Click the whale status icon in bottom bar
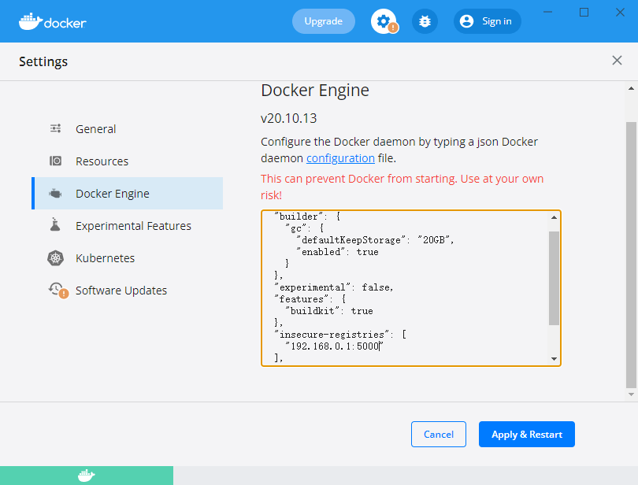This screenshot has width=638, height=485. [x=87, y=476]
